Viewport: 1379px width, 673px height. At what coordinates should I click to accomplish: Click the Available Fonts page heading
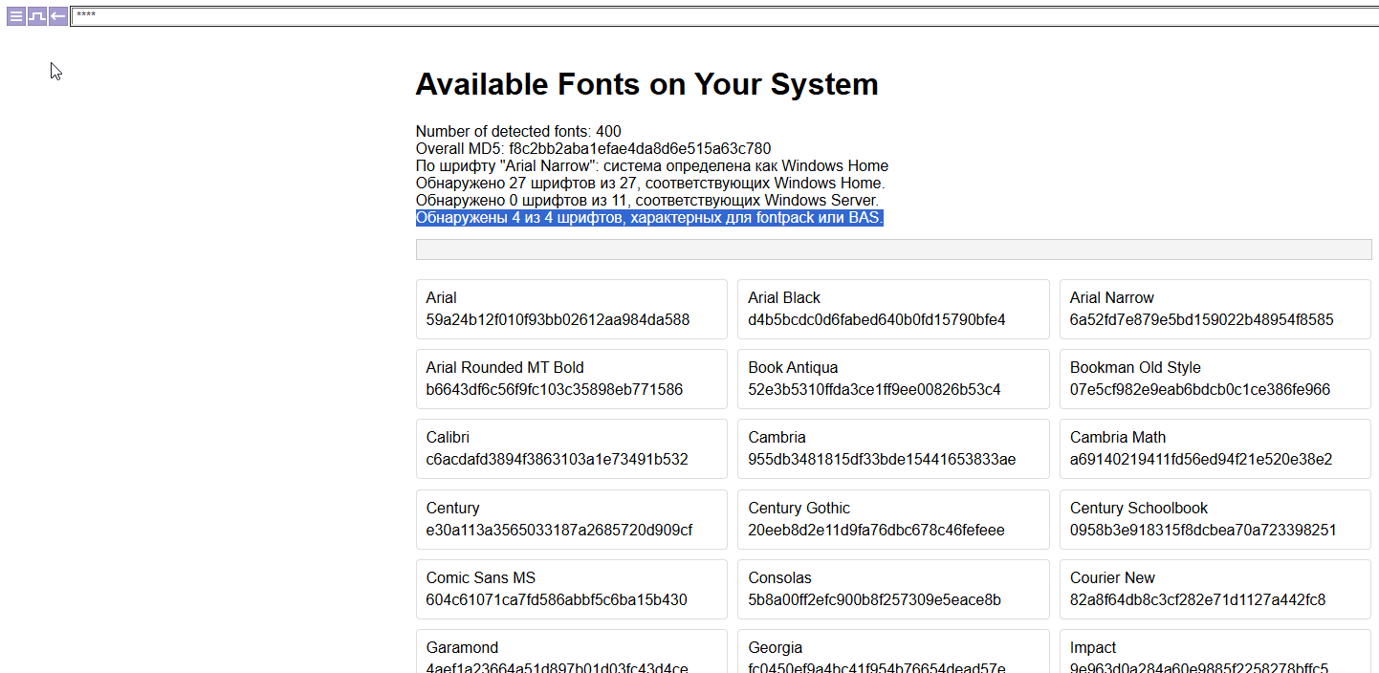coord(646,84)
